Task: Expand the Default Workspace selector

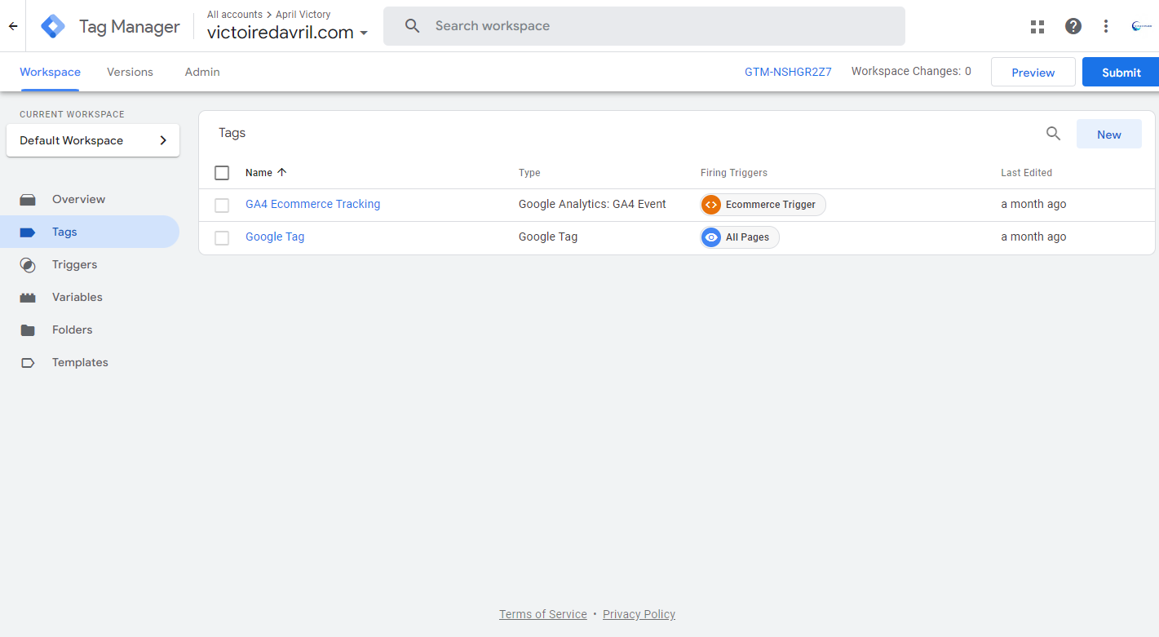Action: [93, 140]
